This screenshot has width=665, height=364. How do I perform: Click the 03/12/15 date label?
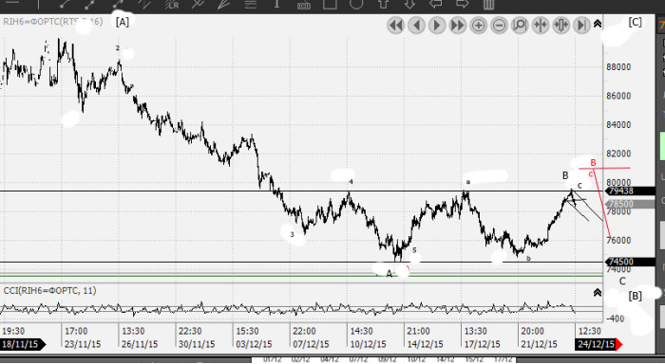point(254,344)
